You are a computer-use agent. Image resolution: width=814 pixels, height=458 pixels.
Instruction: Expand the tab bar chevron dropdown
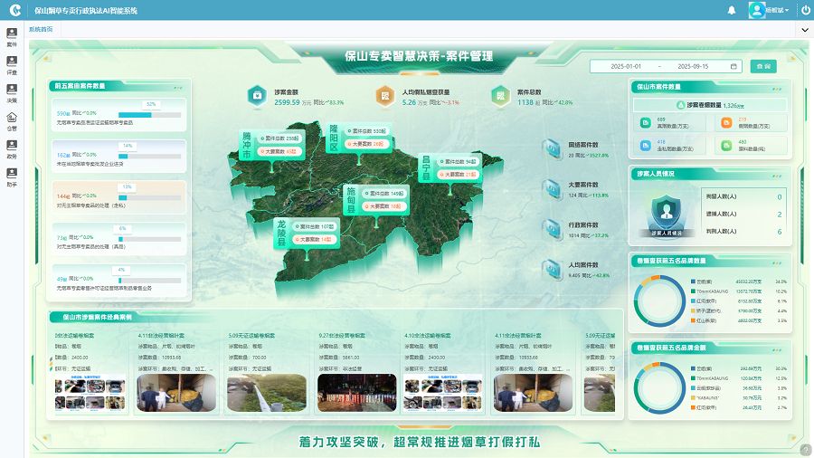[x=804, y=30]
